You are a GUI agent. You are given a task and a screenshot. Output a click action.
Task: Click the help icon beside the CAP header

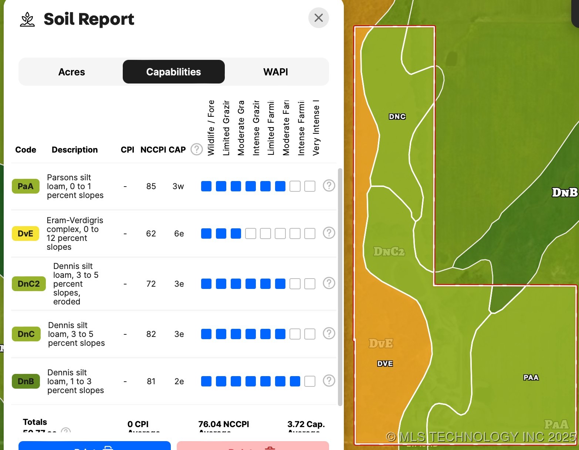[x=196, y=149]
